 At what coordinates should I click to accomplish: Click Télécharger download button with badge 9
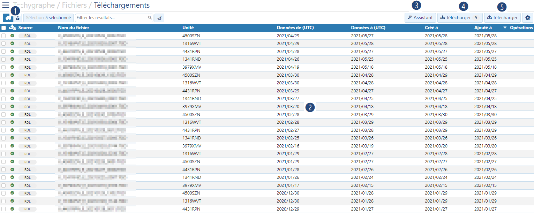click(460, 18)
